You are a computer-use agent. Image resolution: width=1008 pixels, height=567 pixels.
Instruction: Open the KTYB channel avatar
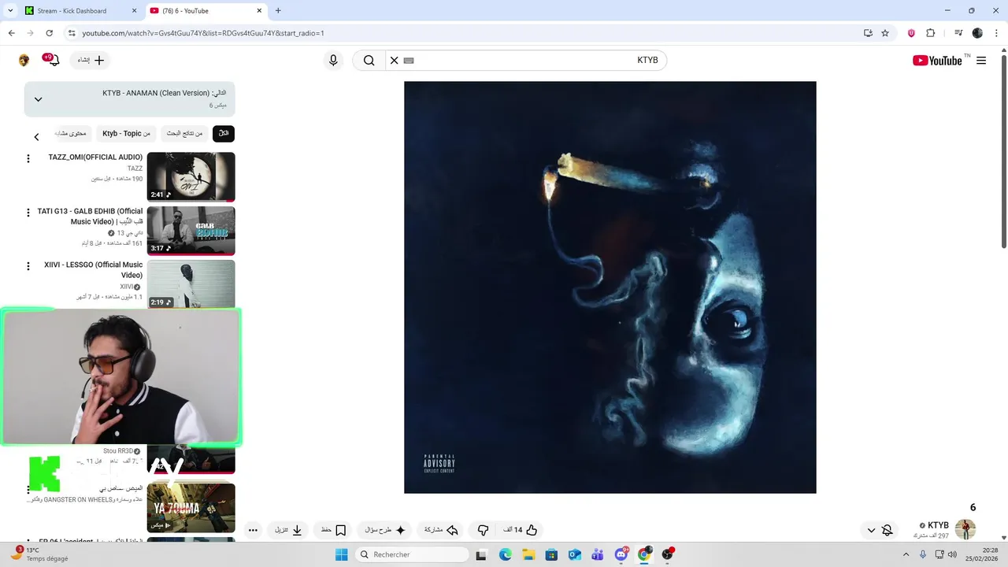965,529
